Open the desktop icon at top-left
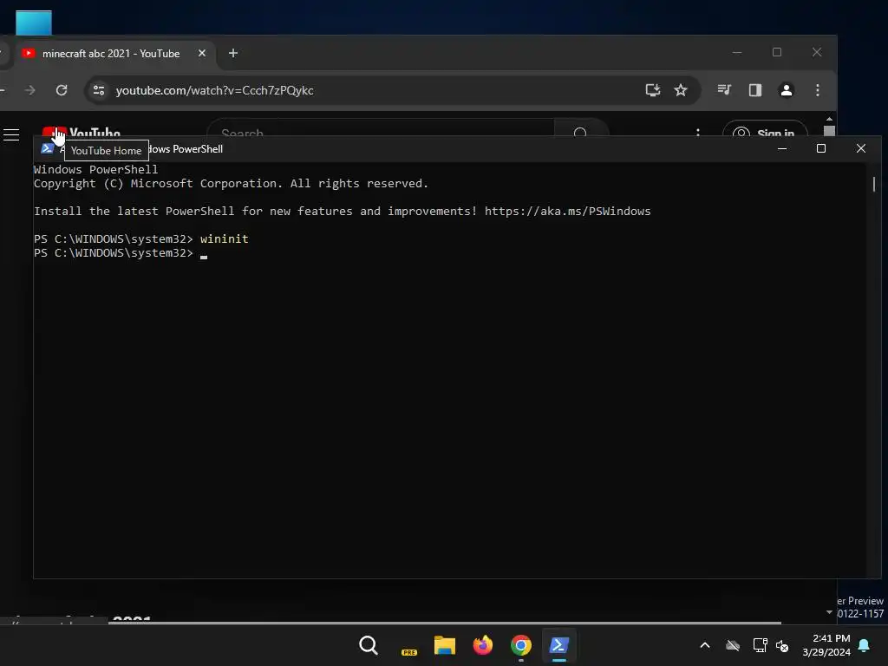 [34, 23]
